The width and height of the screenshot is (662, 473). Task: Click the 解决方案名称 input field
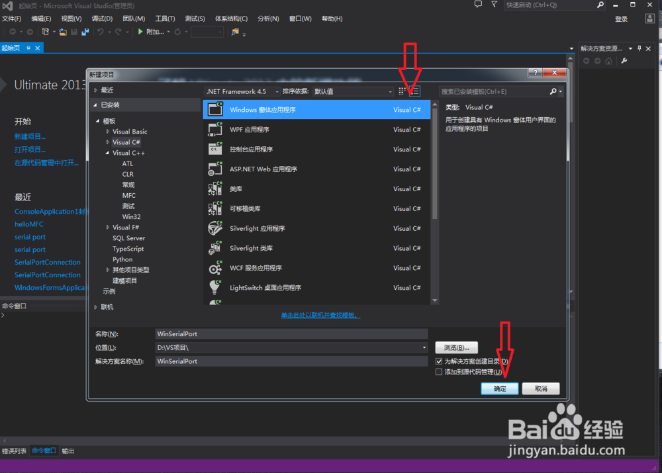[291, 361]
